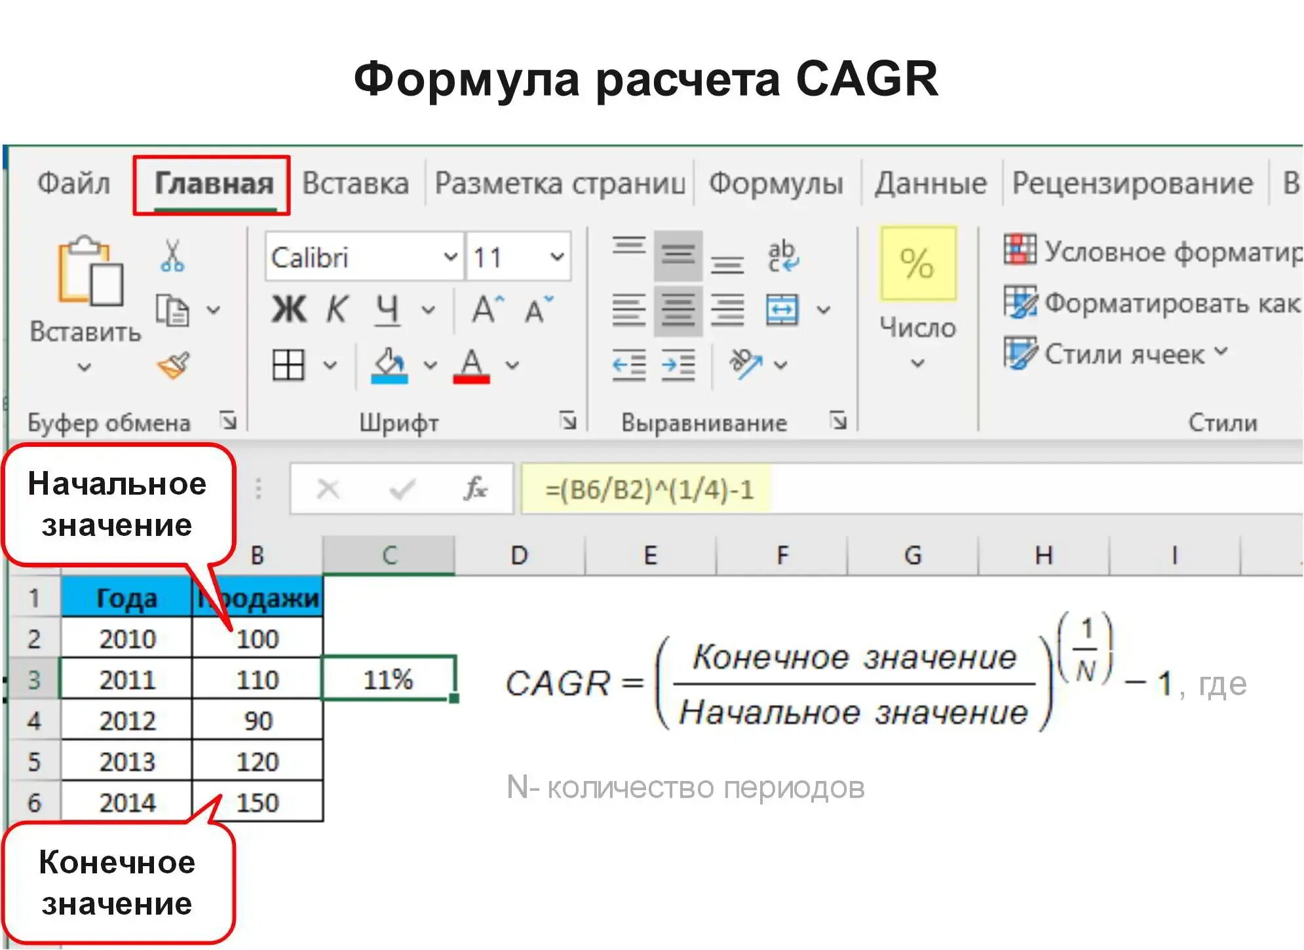Switch to the Формулы tab
This screenshot has height=950, width=1304.
click(776, 183)
